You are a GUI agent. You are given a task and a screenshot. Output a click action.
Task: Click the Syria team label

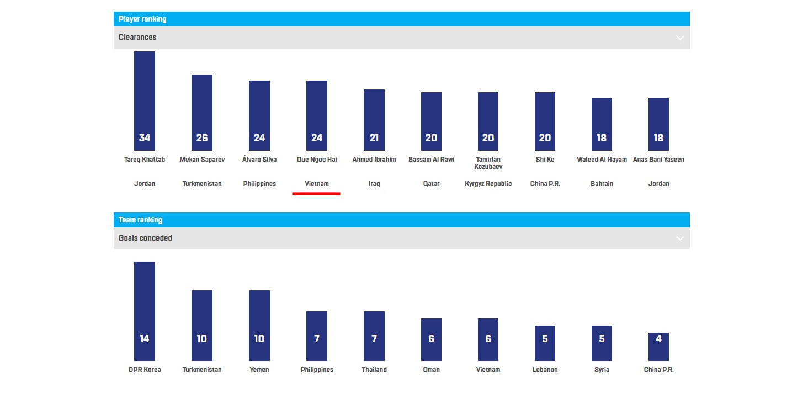602,370
